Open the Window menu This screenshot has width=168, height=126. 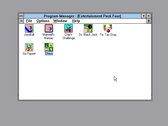tap(60, 21)
